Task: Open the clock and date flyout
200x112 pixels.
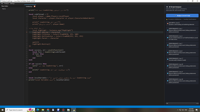Action: [x=191, y=110]
